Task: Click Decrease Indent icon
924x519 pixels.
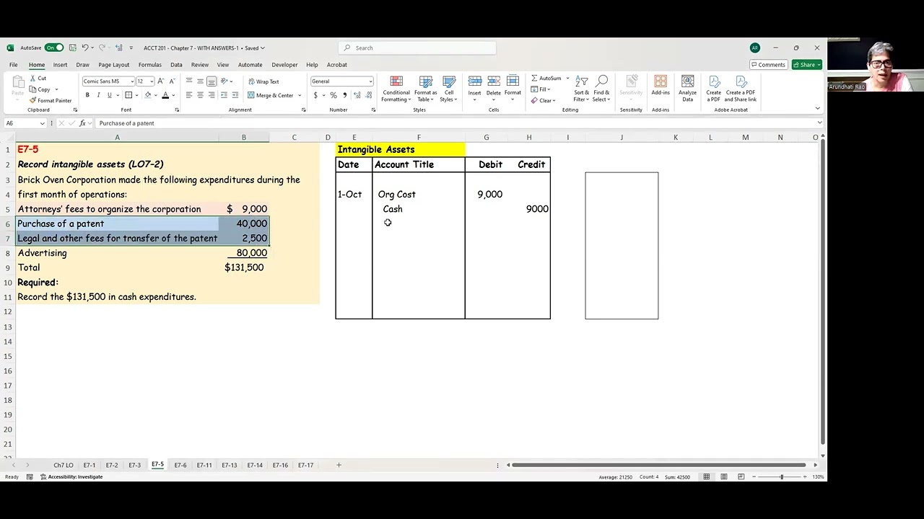Action: pyautogui.click(x=224, y=95)
